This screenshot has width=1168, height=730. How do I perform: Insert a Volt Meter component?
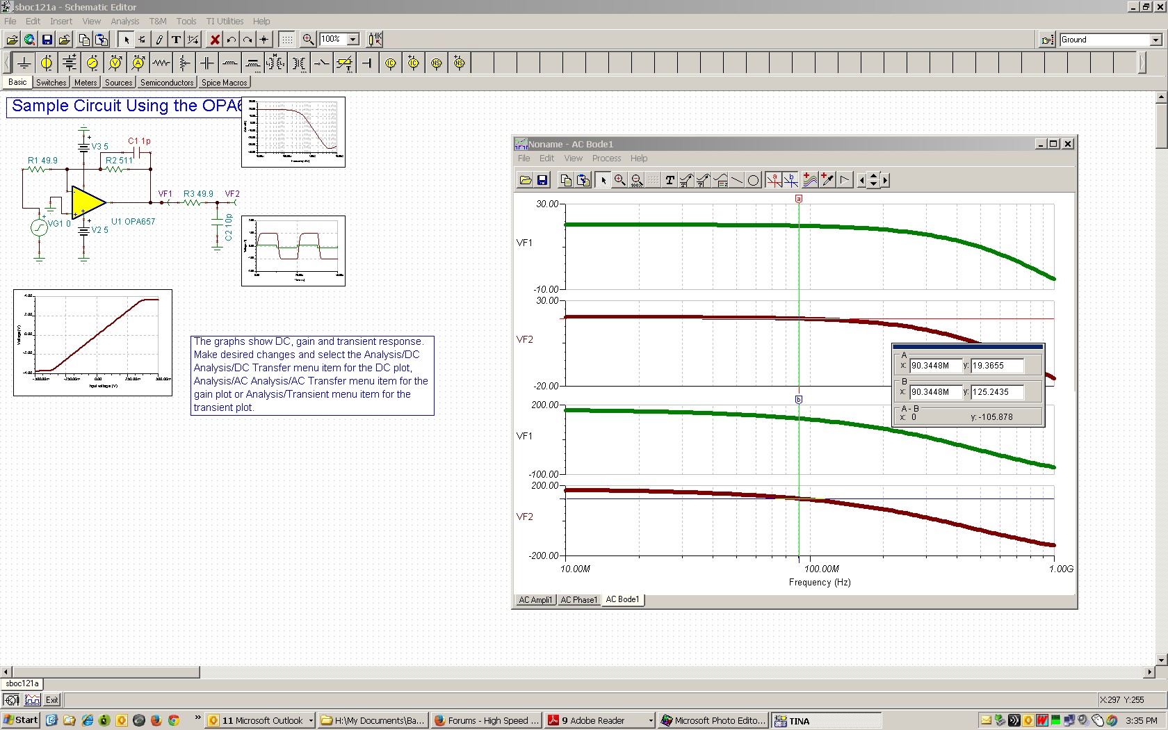(115, 63)
